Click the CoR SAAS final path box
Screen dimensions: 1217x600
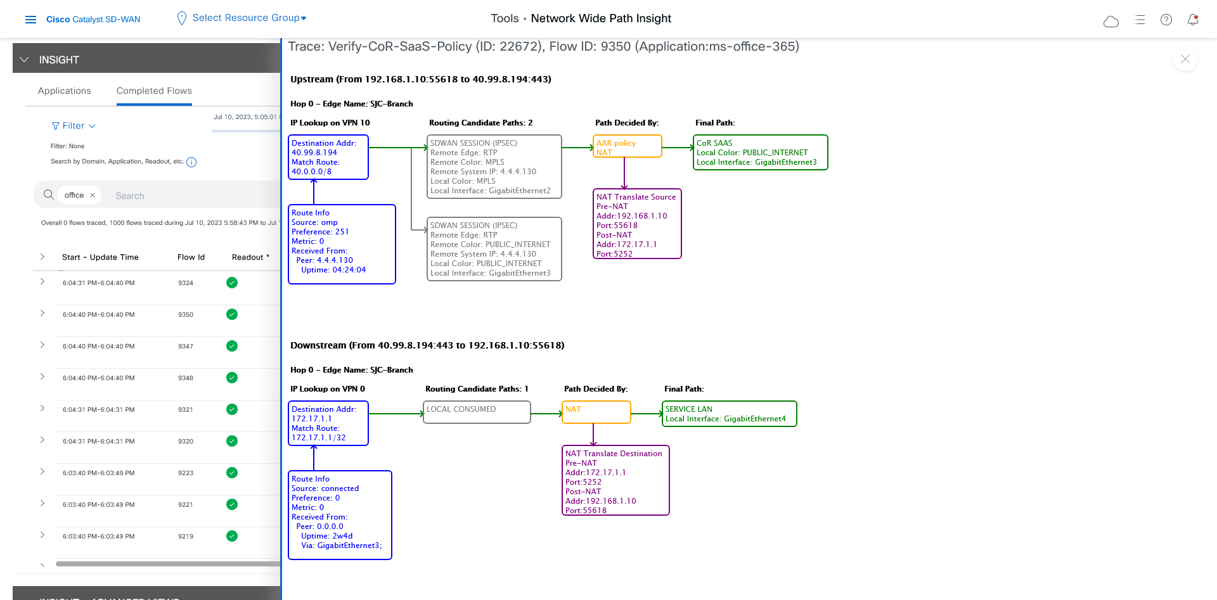[x=761, y=153]
